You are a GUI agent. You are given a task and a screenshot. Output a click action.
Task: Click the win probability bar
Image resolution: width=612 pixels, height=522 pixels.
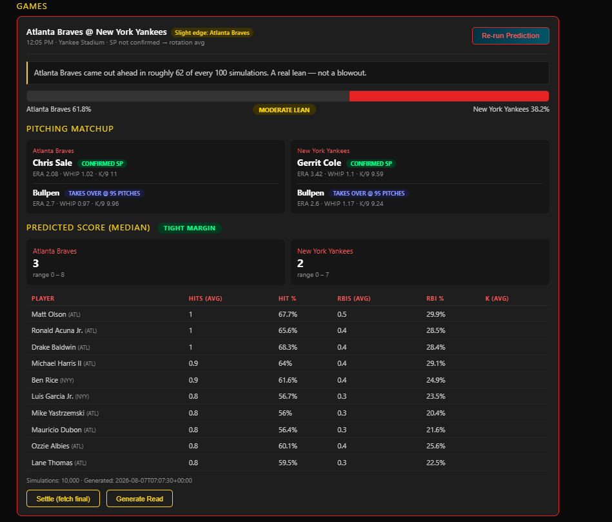point(288,96)
